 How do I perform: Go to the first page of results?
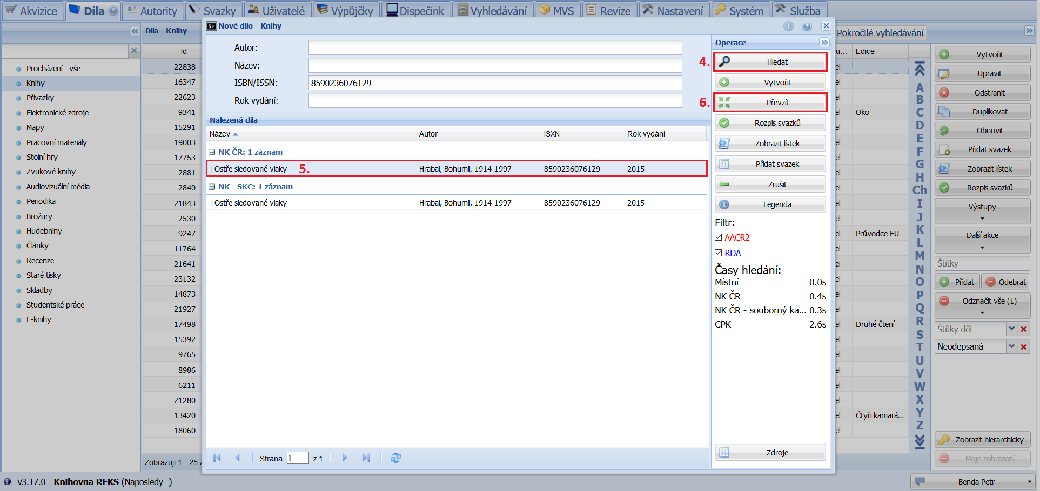tap(217, 458)
